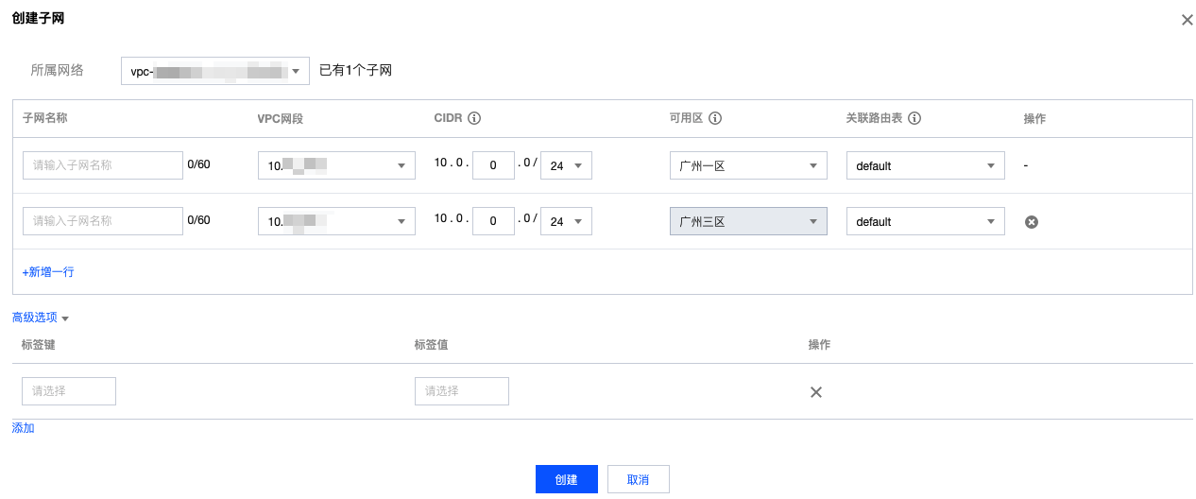
Task: Click the CIDR info icon
Action: 474,119
